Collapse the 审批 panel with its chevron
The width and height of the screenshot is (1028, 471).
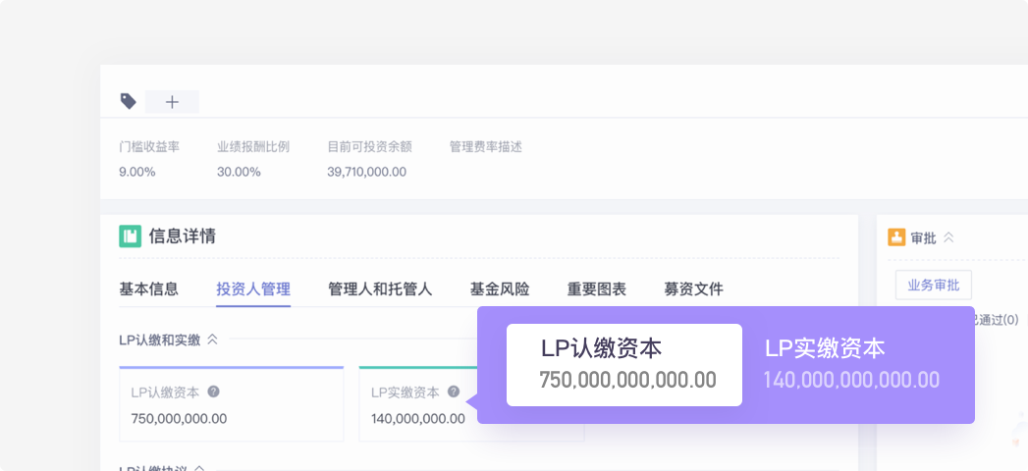tap(948, 237)
